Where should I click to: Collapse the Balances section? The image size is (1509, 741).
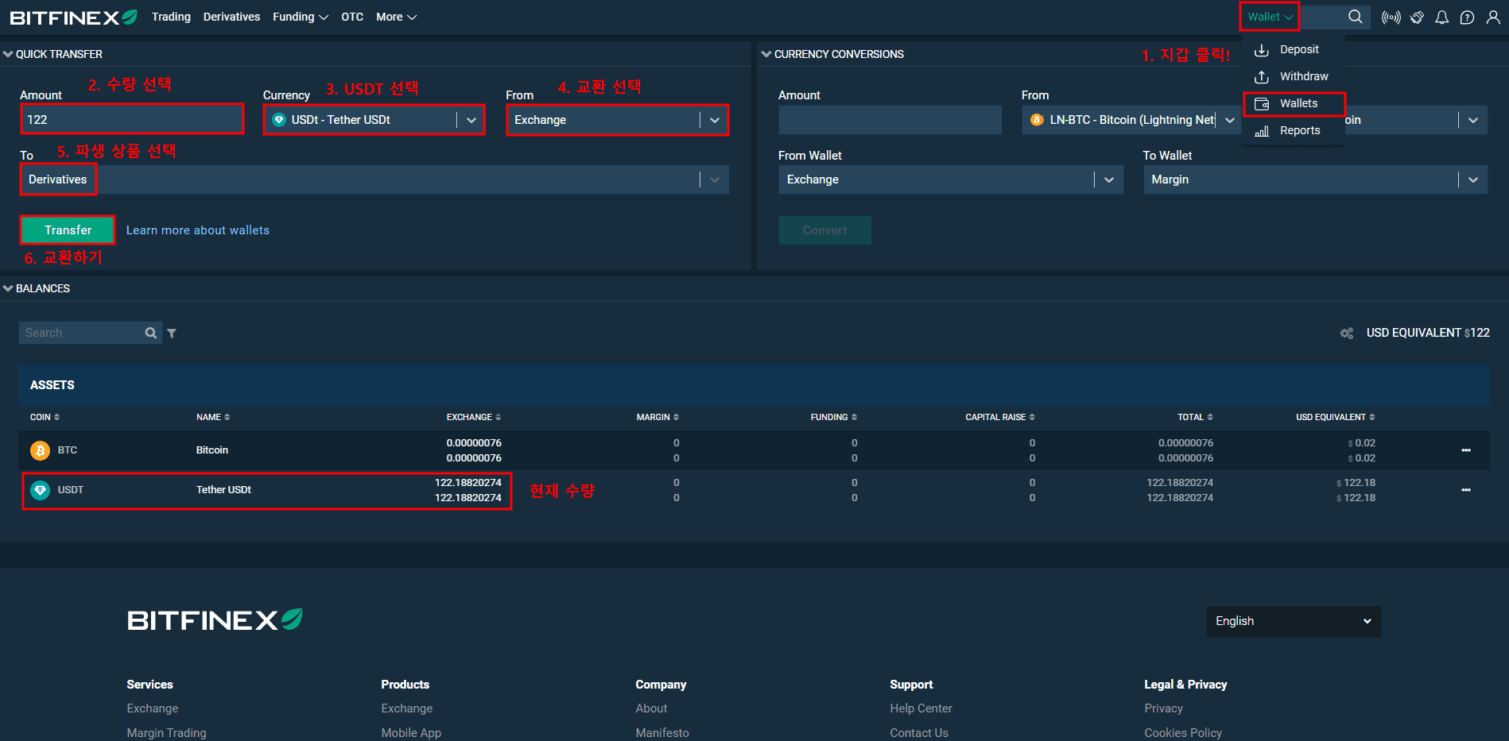click(9, 288)
